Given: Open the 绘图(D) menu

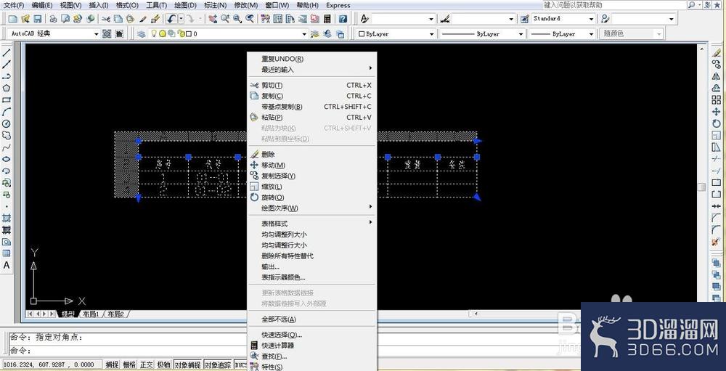Looking at the screenshot, I should point(185,5).
